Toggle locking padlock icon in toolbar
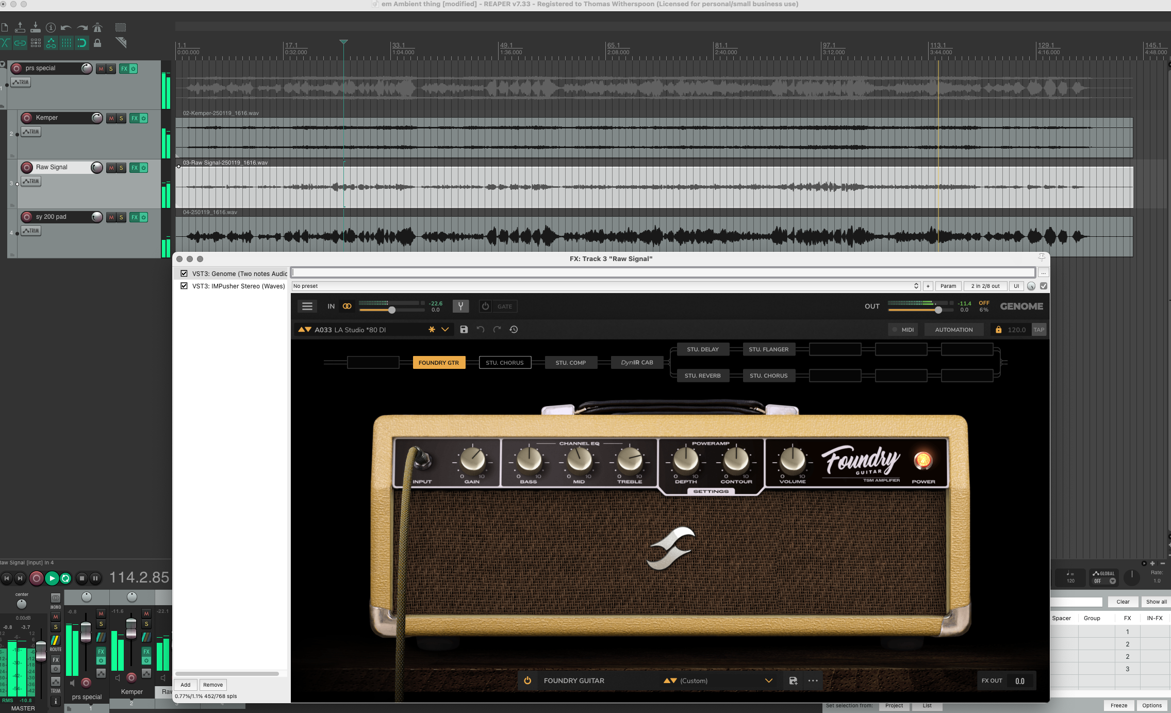The width and height of the screenshot is (1171, 713). click(97, 43)
